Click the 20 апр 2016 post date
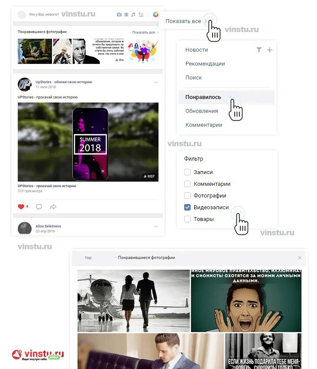Image resolution: width=317 pixels, height=369 pixels. (45, 231)
